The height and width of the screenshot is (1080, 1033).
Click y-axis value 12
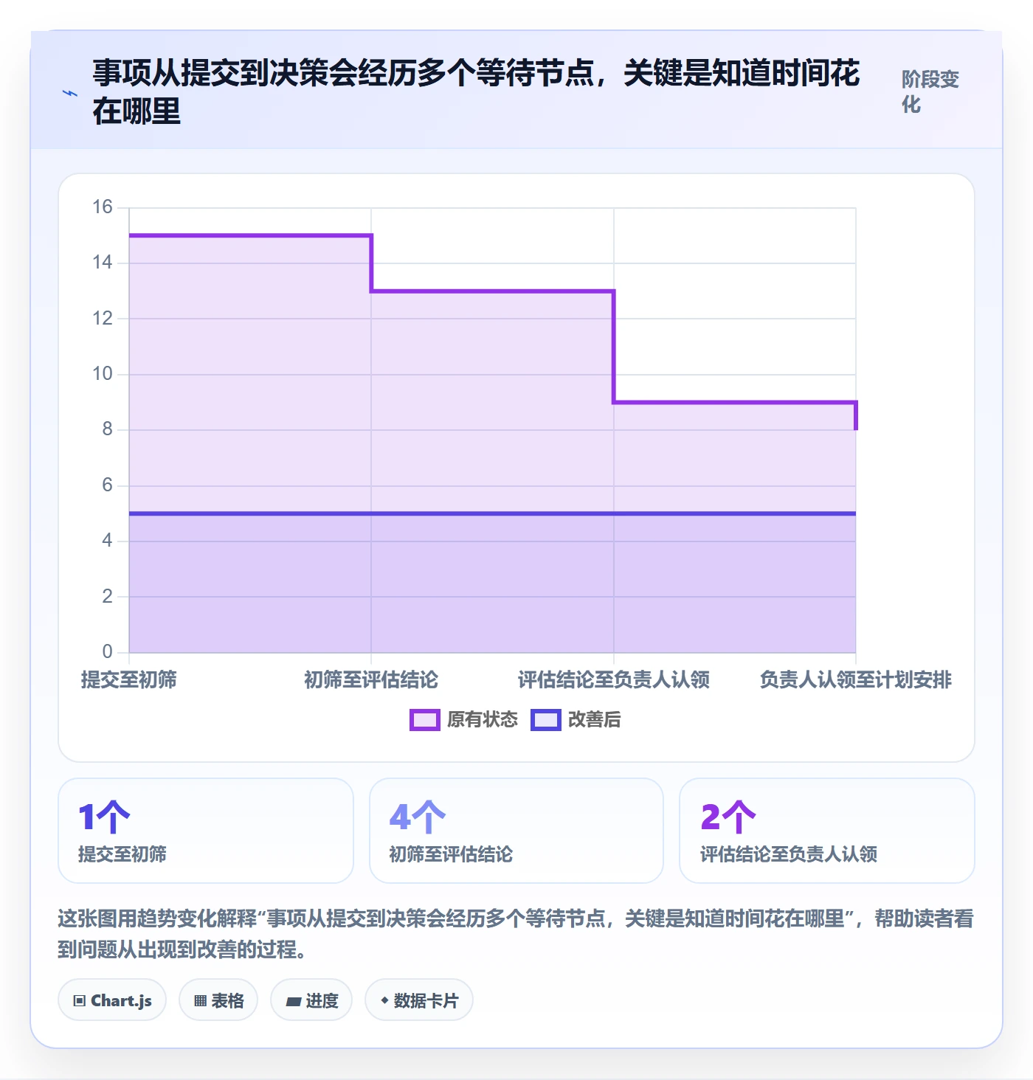(x=103, y=318)
